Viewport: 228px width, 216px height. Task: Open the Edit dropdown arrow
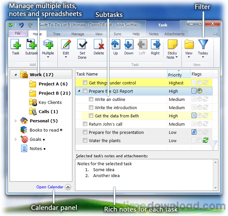pos(66,57)
